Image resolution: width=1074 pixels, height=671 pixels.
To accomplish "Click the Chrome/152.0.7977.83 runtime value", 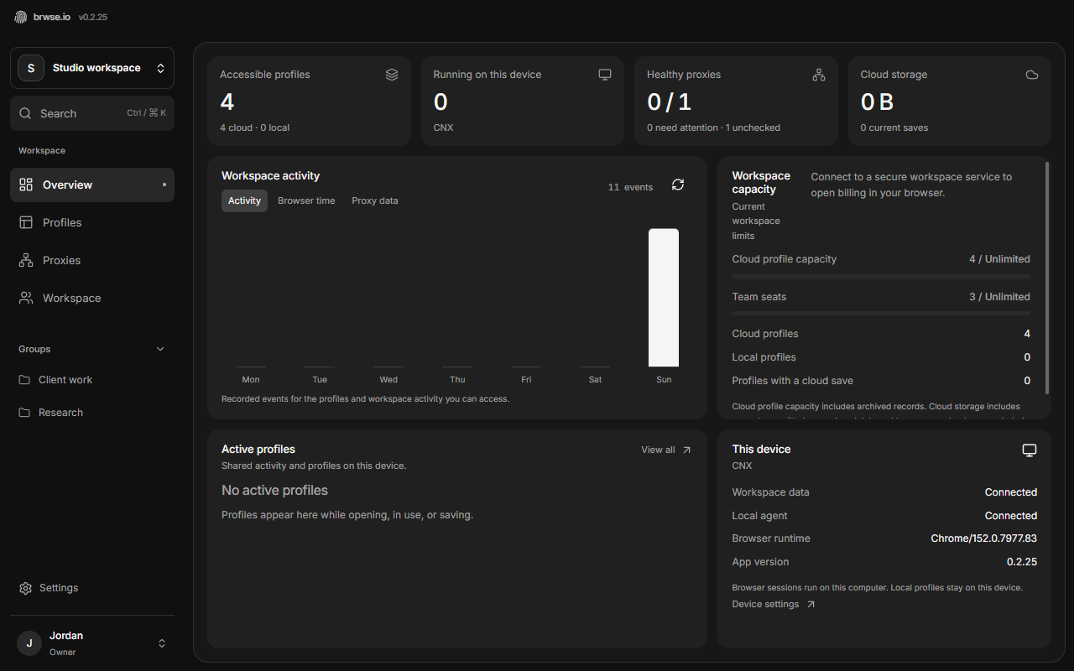I will [983, 538].
